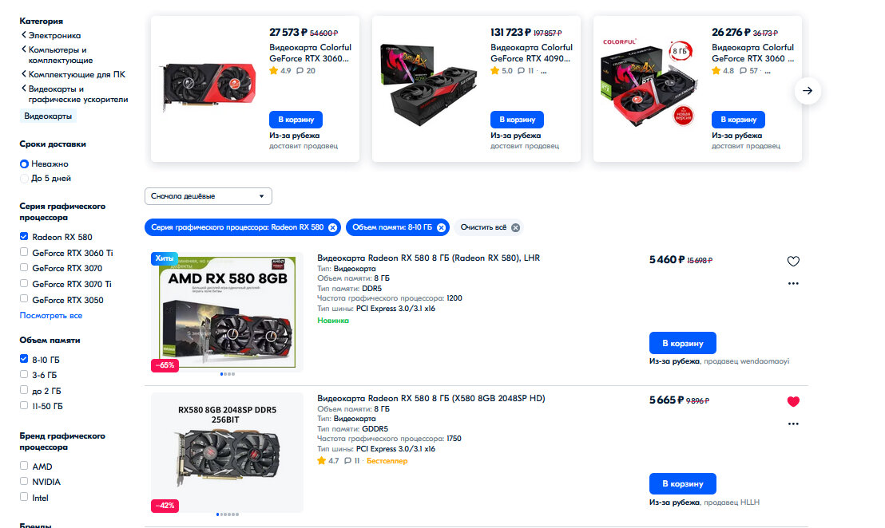Navigate up to Комплектующие для ПК category
The image size is (885, 528).
click(x=77, y=74)
